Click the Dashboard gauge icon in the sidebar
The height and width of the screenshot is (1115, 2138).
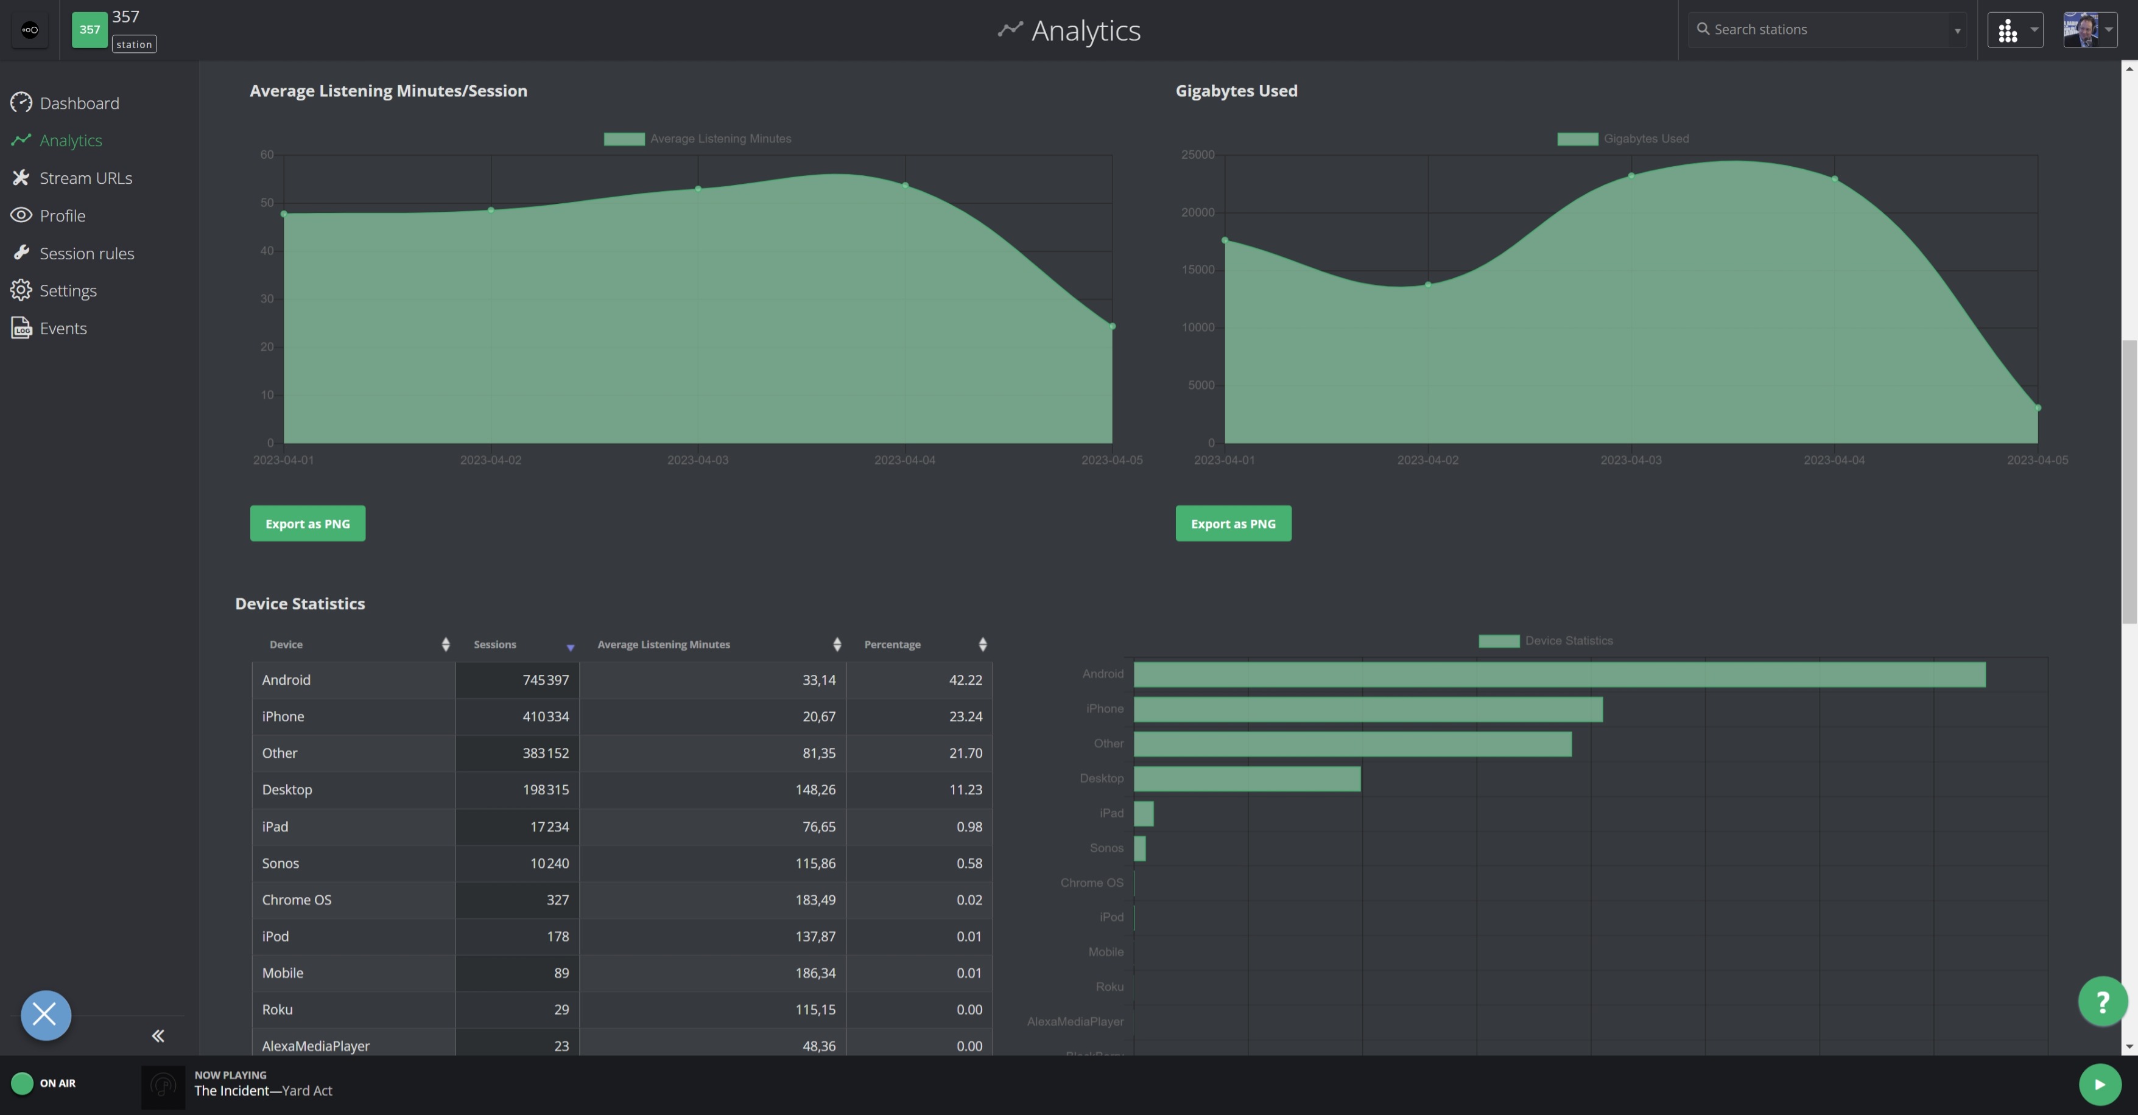click(21, 103)
